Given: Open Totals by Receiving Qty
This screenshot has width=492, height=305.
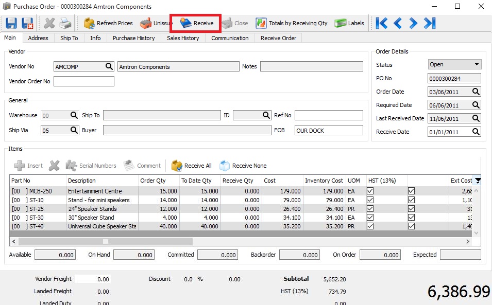Looking at the screenshot, I should (x=292, y=23).
